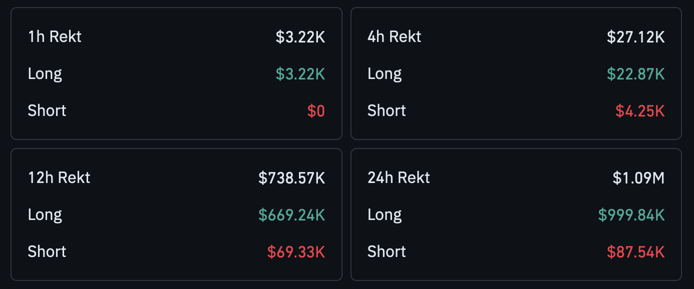The width and height of the screenshot is (694, 289).
Task: Click the 4h Short value $4.25K
Action: (640, 111)
